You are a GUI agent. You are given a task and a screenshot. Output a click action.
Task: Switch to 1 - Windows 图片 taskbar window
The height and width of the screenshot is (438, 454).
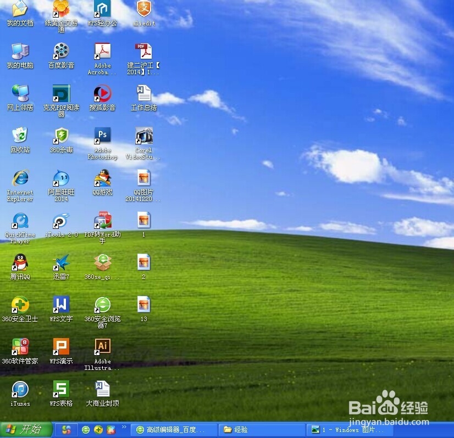pos(350,430)
